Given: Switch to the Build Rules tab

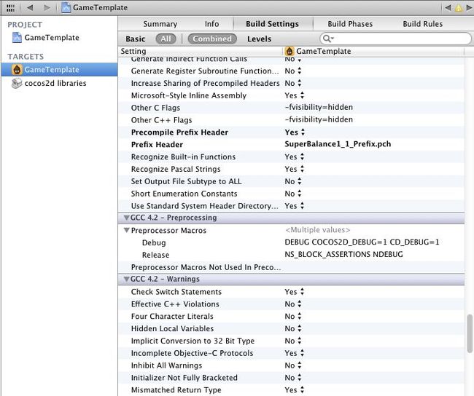Looking at the screenshot, I should coord(423,24).
